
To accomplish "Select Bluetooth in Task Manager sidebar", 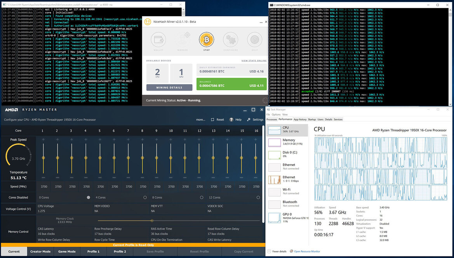I will pos(287,204).
